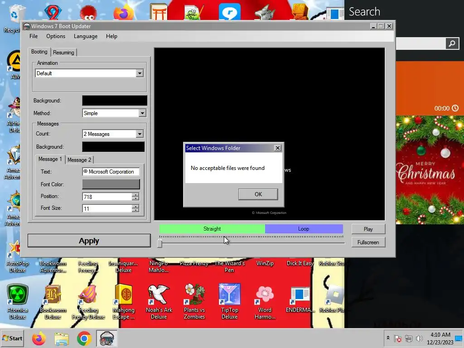Viewport: 464px width, 348px height.
Task: Pick the Font Color gray swatch
Action: click(x=111, y=184)
